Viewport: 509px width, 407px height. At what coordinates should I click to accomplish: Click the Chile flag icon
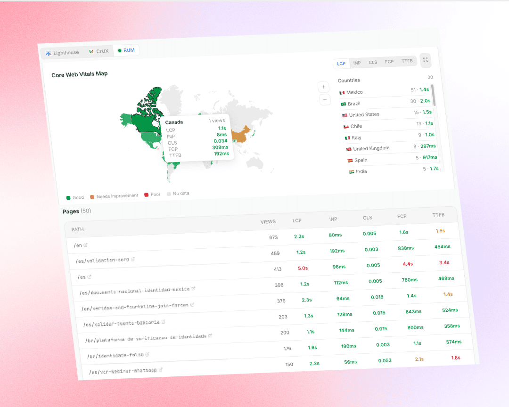346,127
